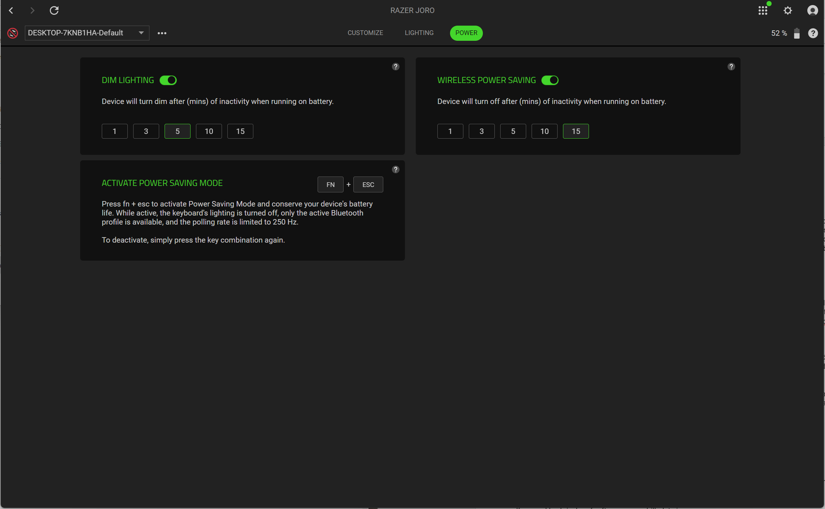This screenshot has width=825, height=509.
Task: Set Dim Lighting to 5 minutes
Action: click(178, 131)
